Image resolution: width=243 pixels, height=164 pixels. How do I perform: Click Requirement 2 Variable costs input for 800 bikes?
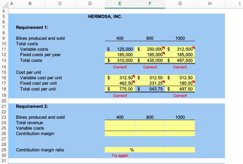coord(150,128)
